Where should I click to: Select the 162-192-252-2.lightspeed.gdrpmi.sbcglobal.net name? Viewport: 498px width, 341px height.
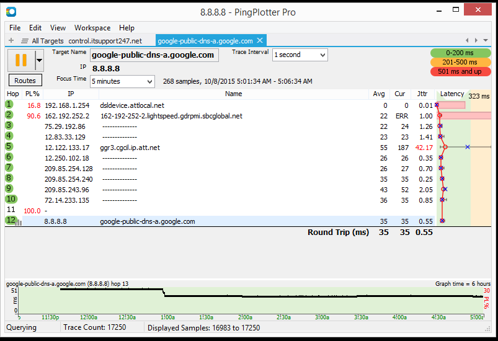[172, 116]
